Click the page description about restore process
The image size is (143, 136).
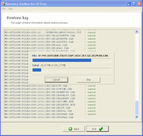(39, 23)
